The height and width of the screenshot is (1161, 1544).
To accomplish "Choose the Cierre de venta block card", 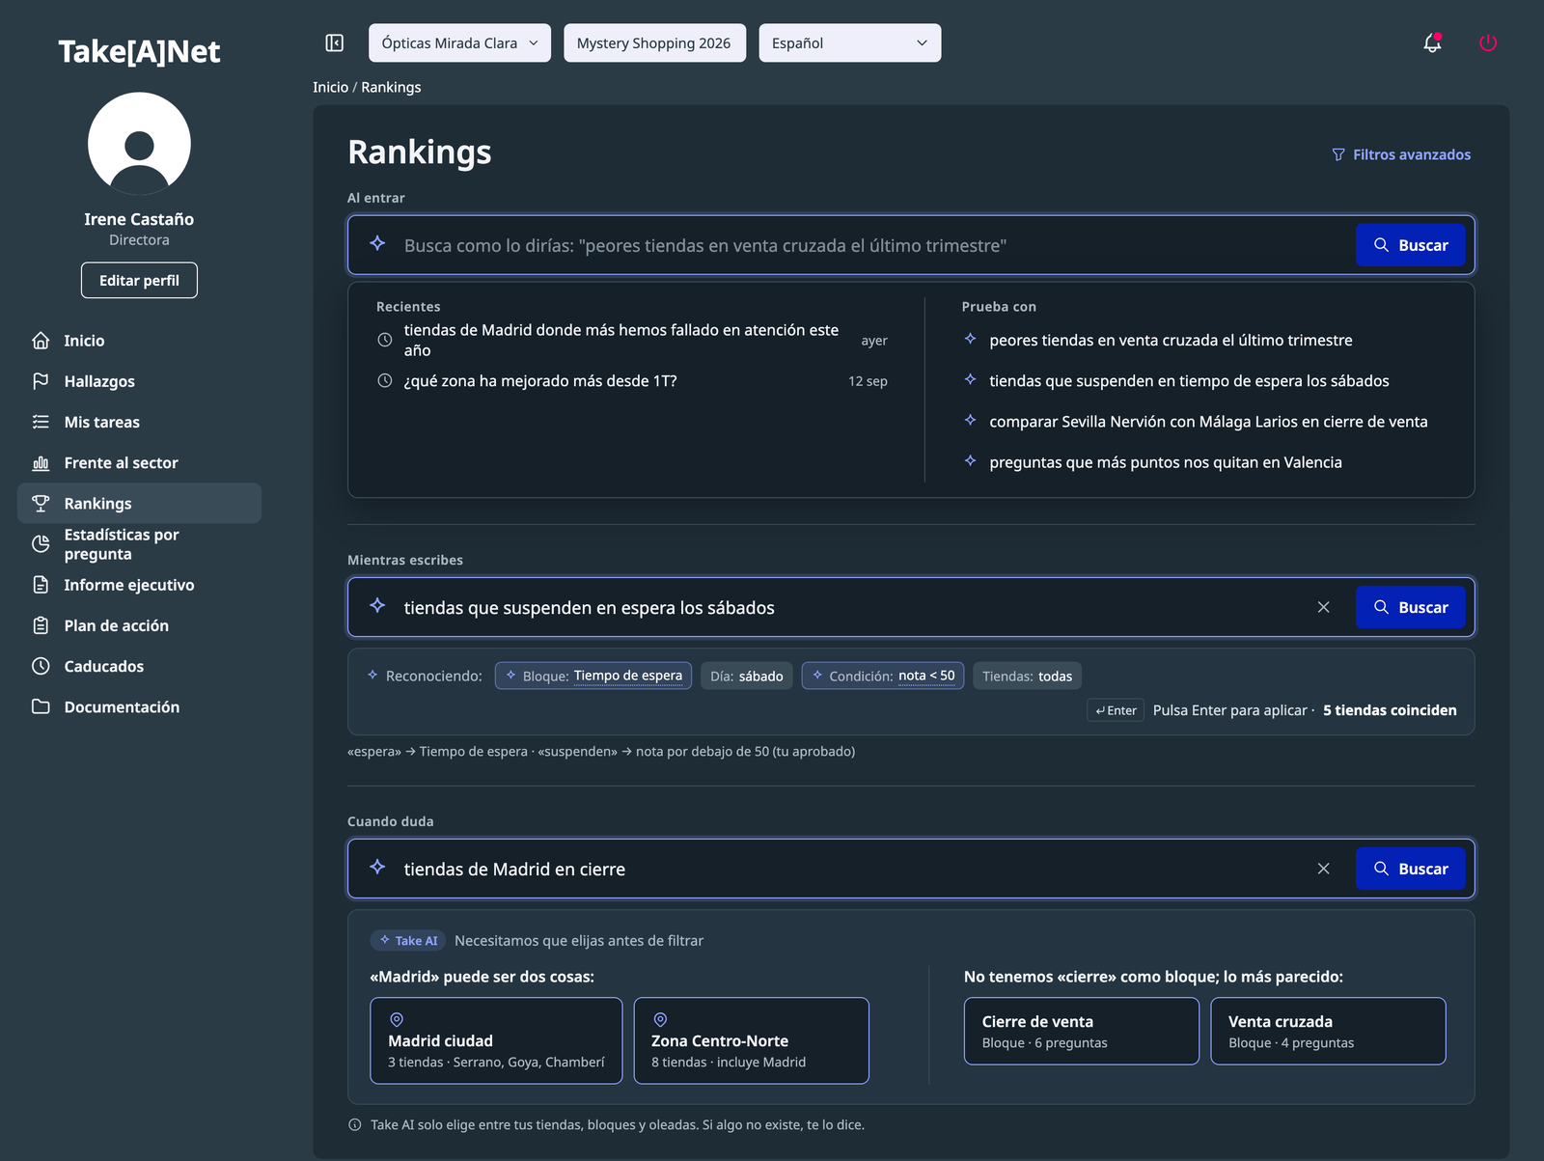I will pyautogui.click(x=1082, y=1031).
